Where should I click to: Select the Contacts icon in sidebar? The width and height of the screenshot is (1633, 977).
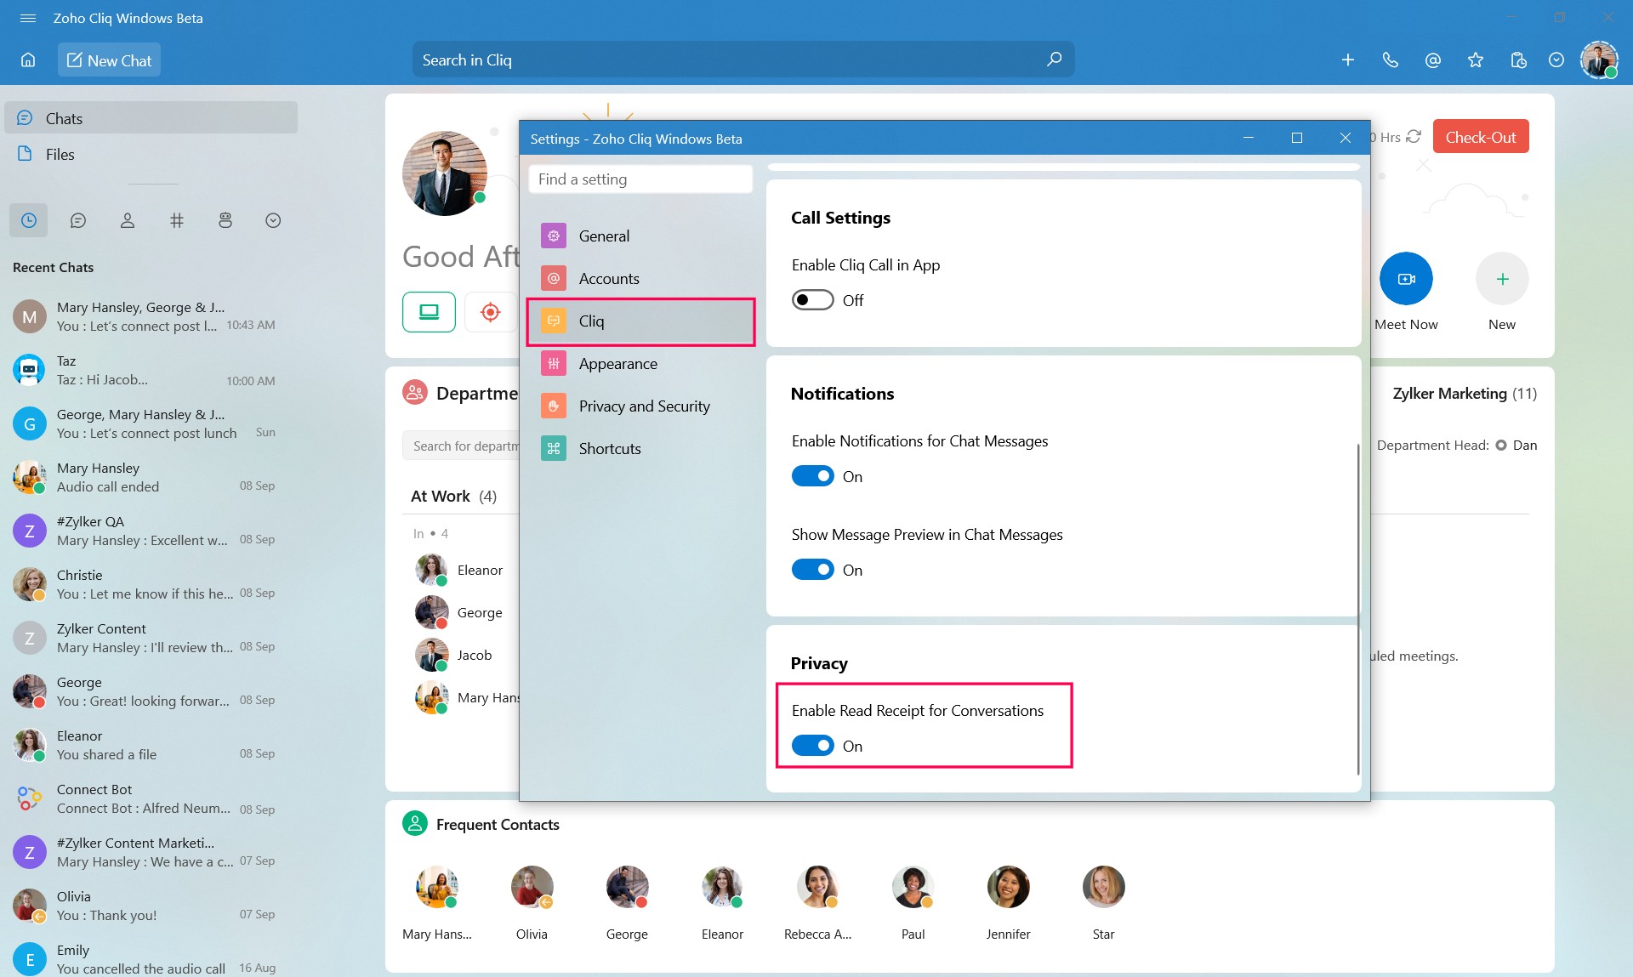click(128, 219)
